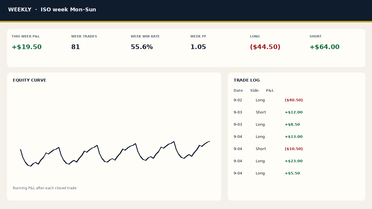Click the WEEK WIN RATE label
This screenshot has height=209, width=372.
145,37
